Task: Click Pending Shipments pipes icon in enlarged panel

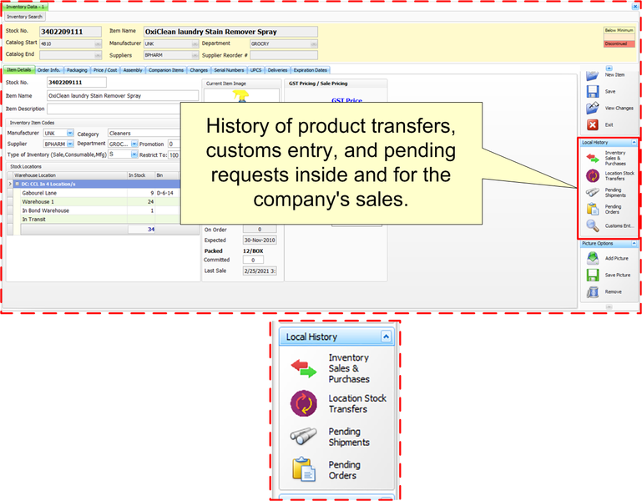Action: point(304,436)
